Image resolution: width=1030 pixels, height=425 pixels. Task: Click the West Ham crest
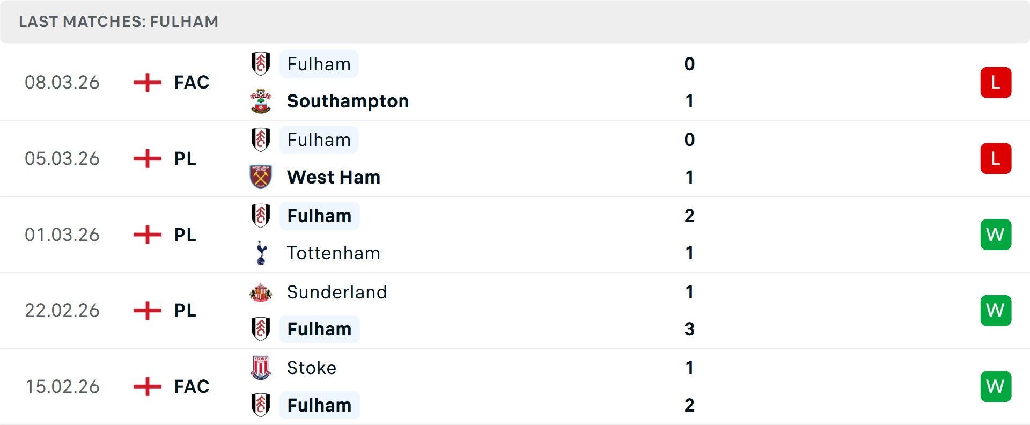pyautogui.click(x=261, y=177)
